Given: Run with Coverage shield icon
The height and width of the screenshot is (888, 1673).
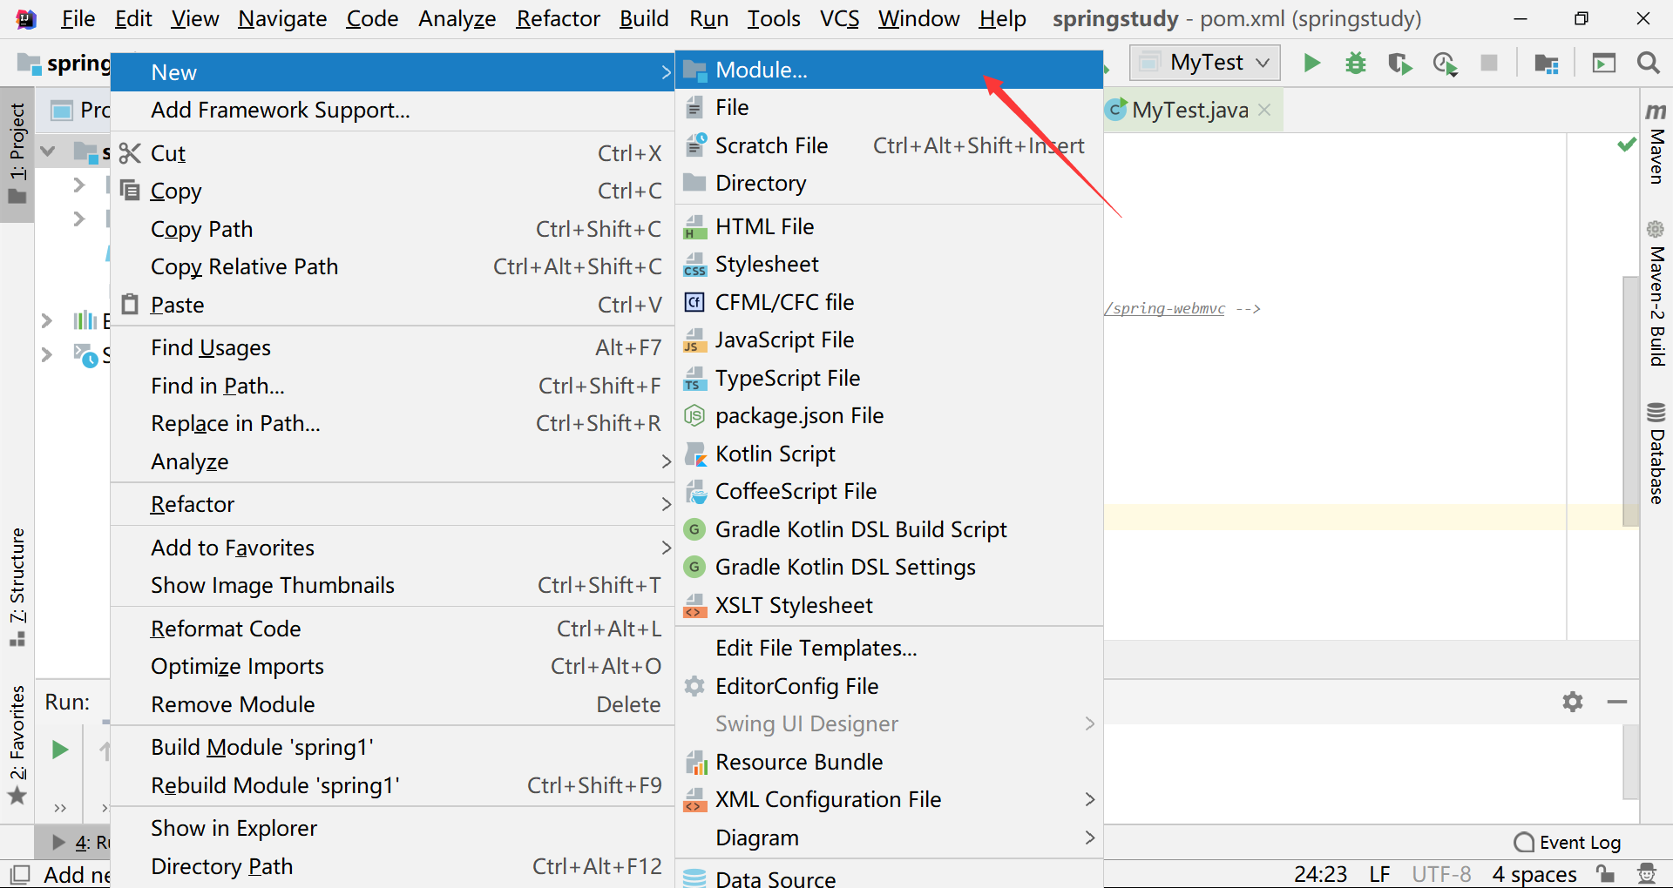Looking at the screenshot, I should [x=1399, y=64].
